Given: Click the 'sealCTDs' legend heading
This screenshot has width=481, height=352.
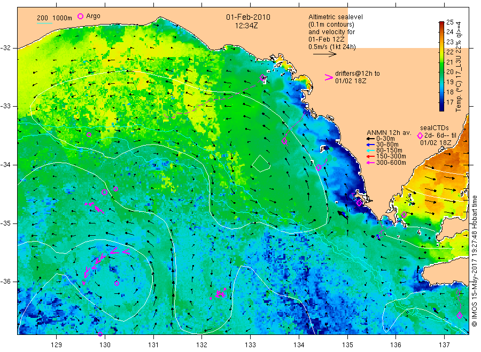Looking at the screenshot, I should (434, 128).
